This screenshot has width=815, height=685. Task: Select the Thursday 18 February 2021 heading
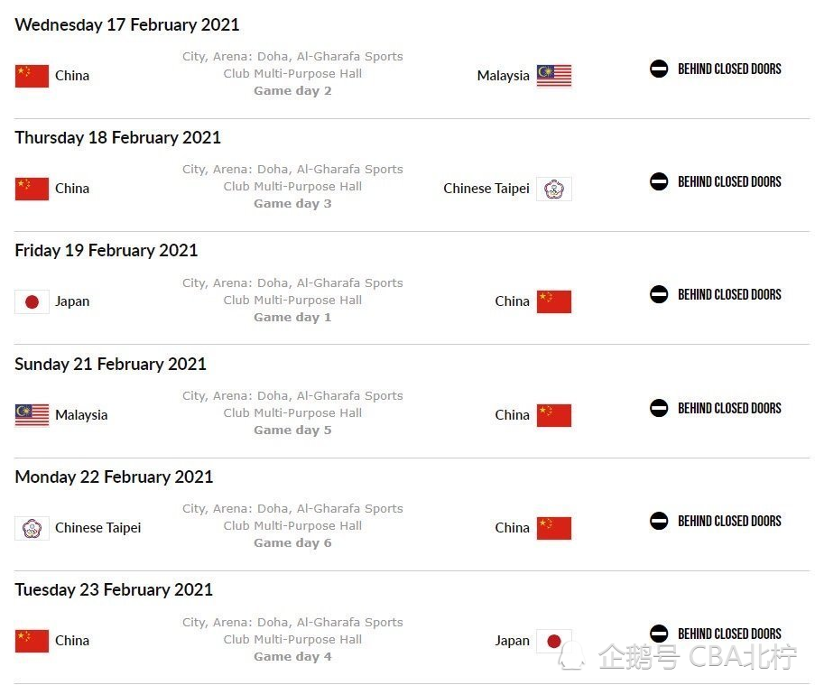(118, 138)
